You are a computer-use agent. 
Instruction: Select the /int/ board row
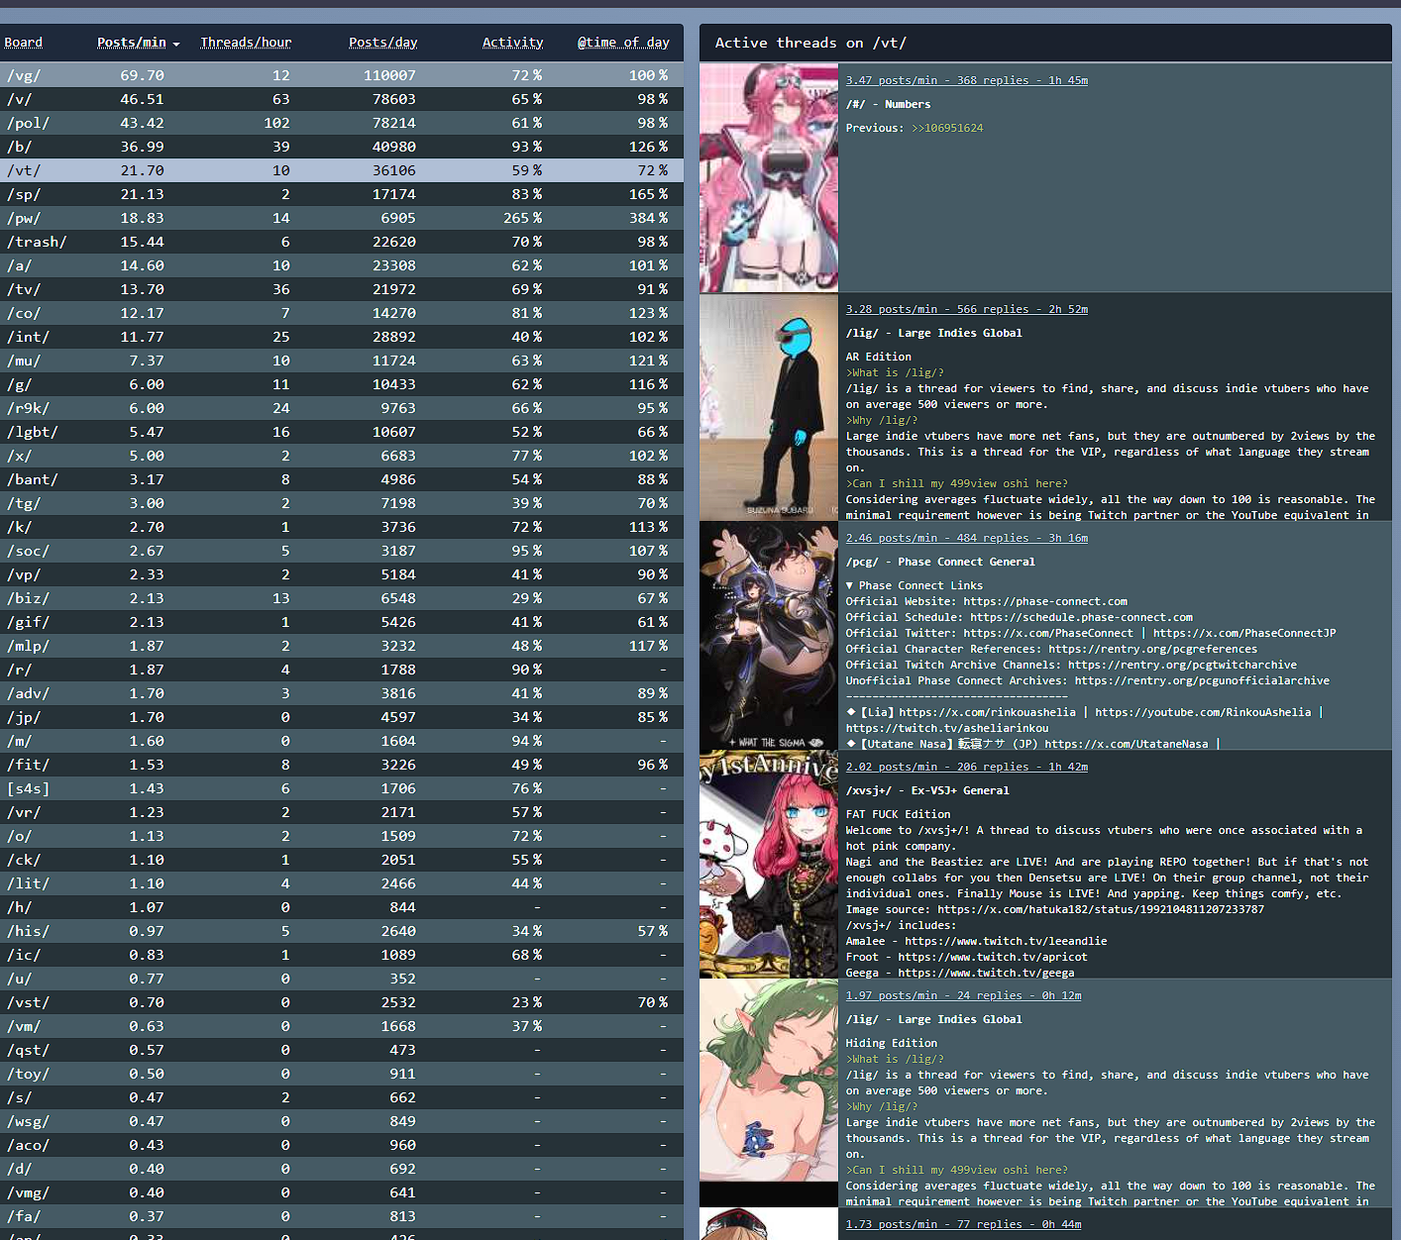pyautogui.click(x=342, y=337)
